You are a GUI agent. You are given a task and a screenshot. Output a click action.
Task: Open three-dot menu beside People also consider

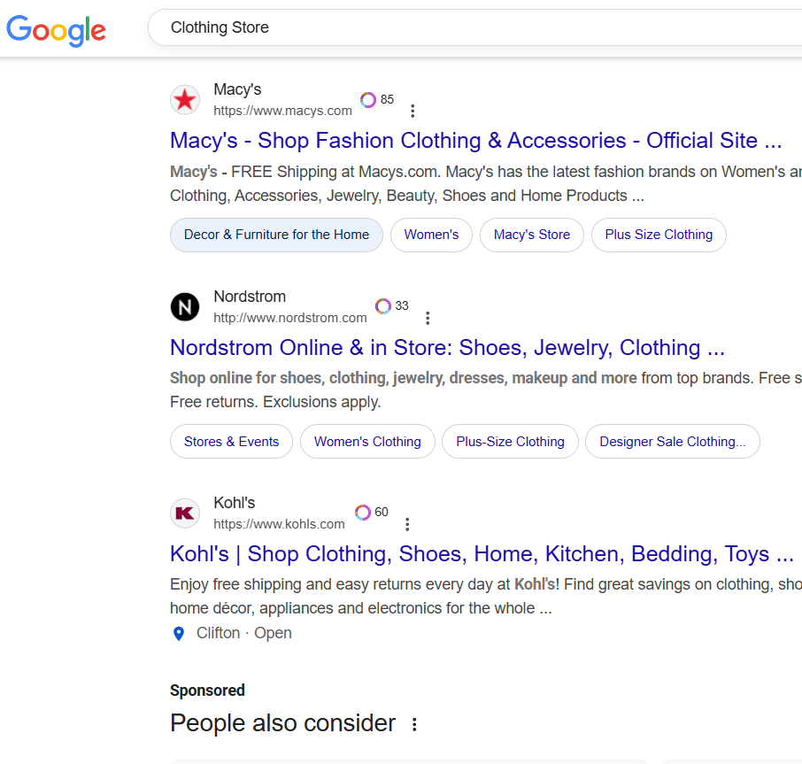pyautogui.click(x=414, y=724)
